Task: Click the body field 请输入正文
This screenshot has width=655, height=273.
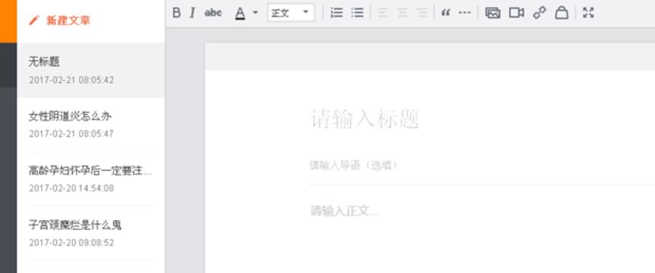Action: [345, 211]
